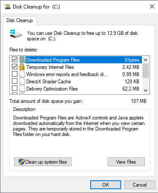Screen dimensions: 158x193
Task: Enable Windows error reports checkbox
Action: coord(14,74)
